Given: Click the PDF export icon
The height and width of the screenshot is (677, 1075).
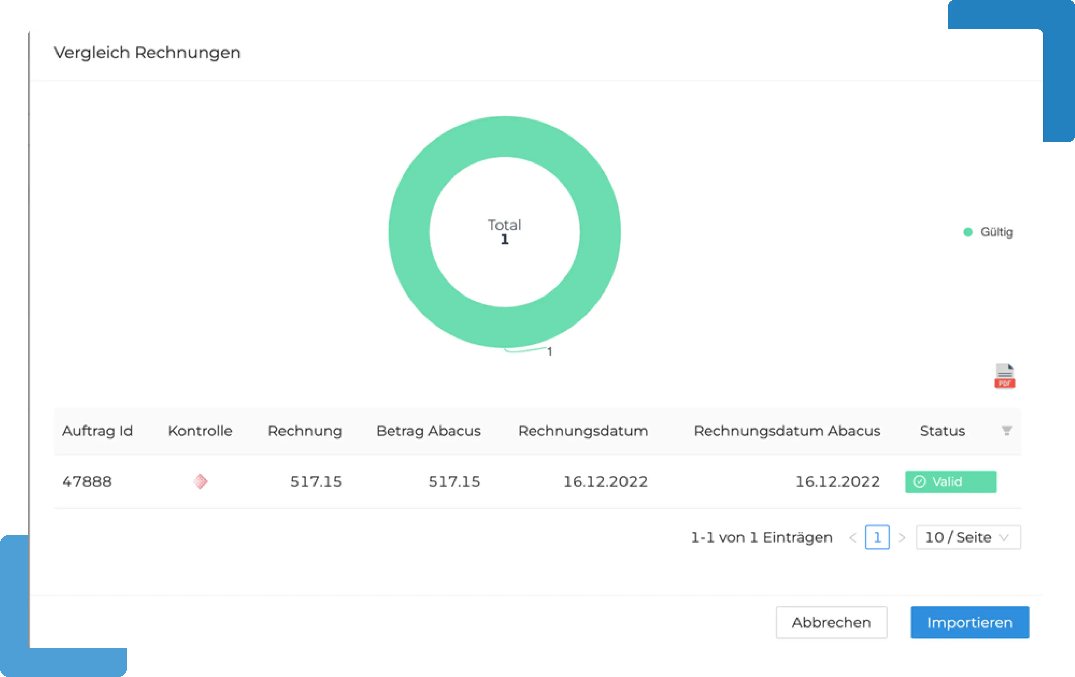Looking at the screenshot, I should (x=1004, y=376).
